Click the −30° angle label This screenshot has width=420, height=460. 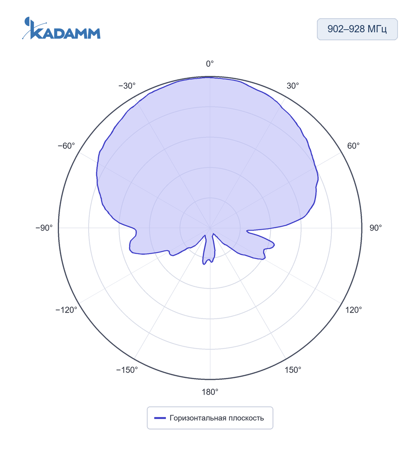[x=127, y=86]
